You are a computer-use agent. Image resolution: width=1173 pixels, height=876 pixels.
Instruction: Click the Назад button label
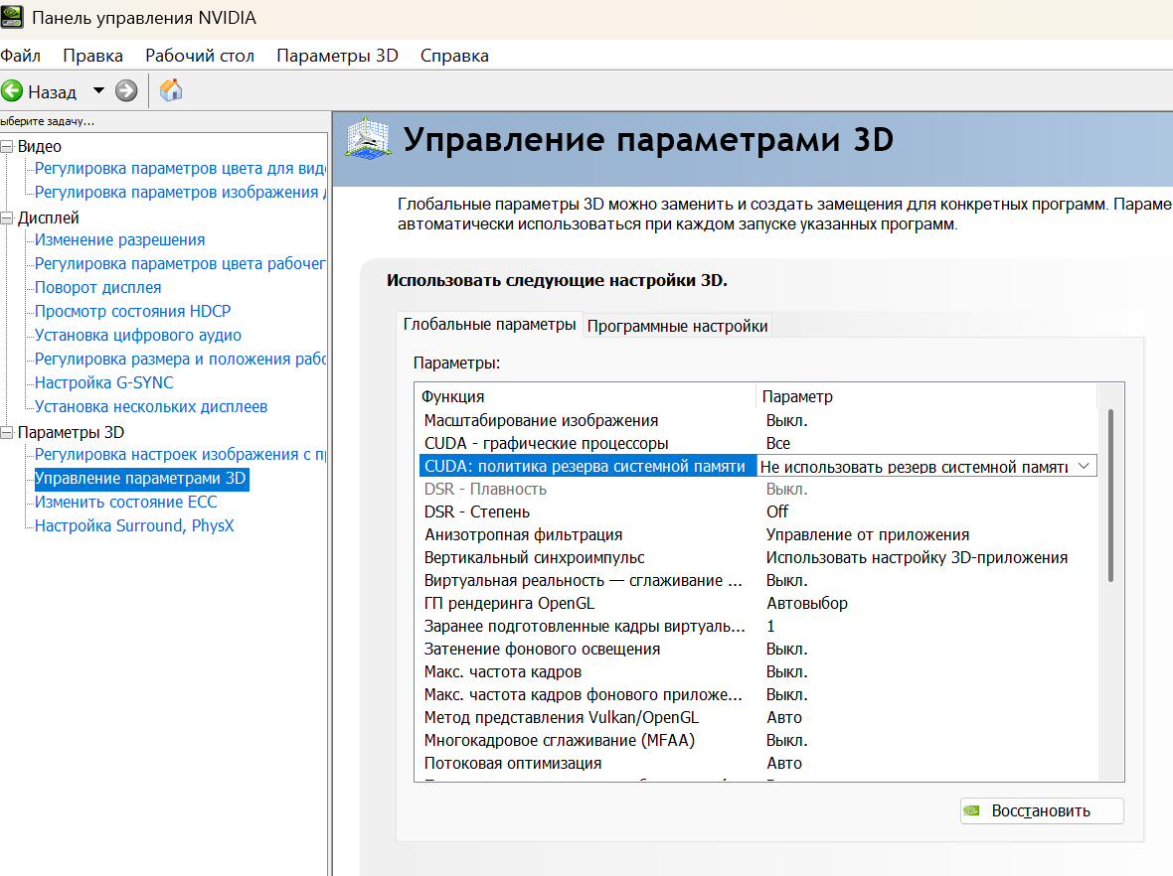53,92
